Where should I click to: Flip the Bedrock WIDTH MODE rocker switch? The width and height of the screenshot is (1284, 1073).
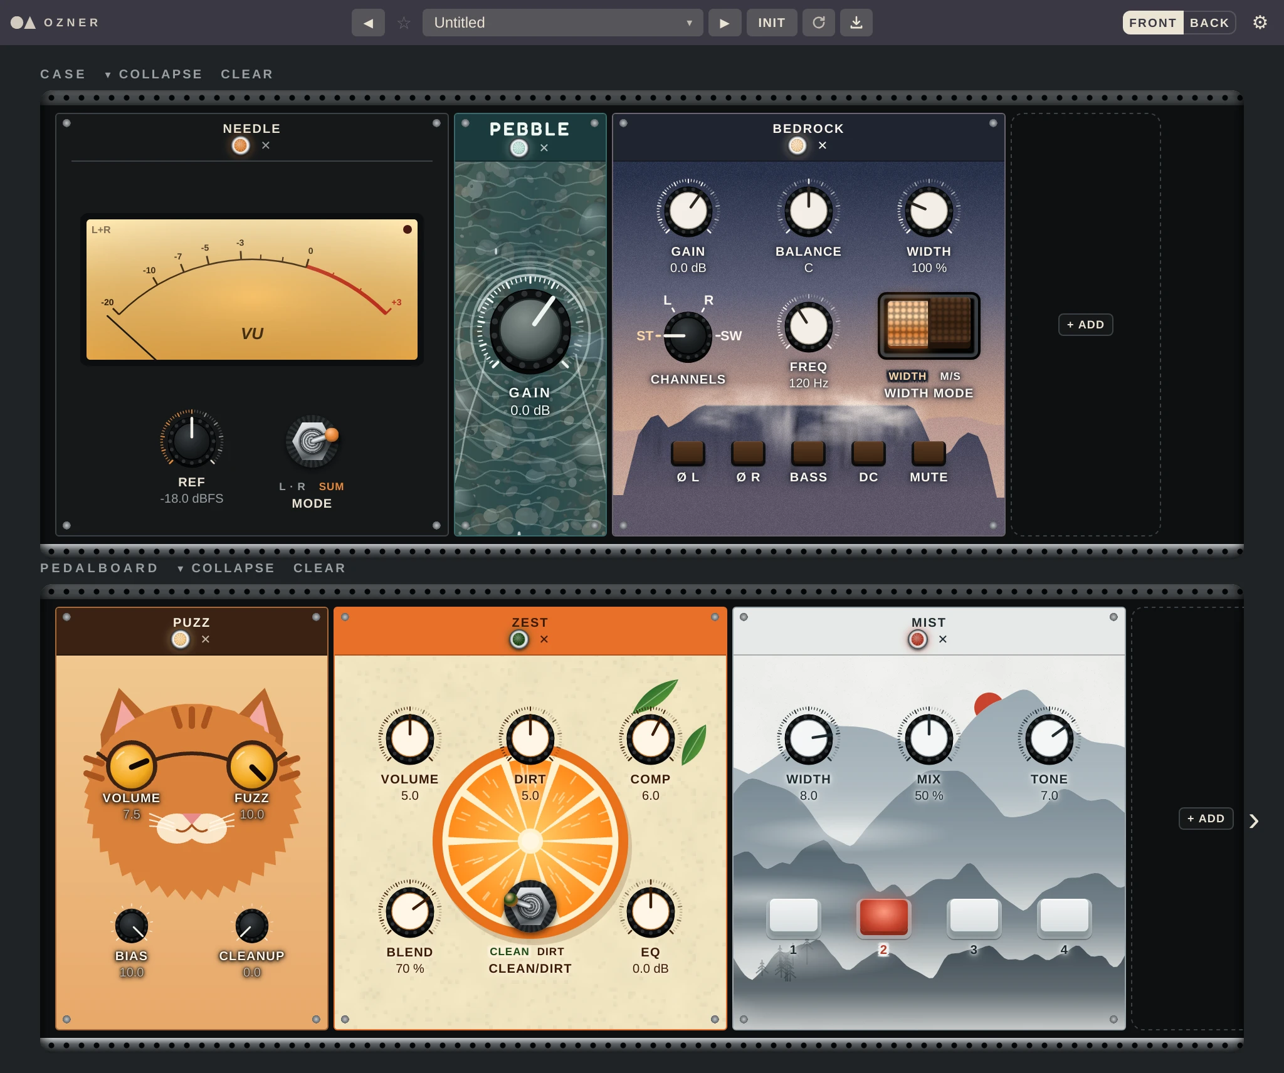(929, 326)
